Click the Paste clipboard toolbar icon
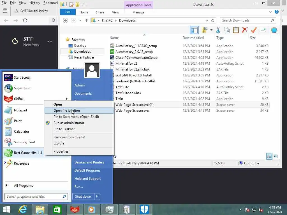This screenshot has height=215, width=287. pos(236,30)
